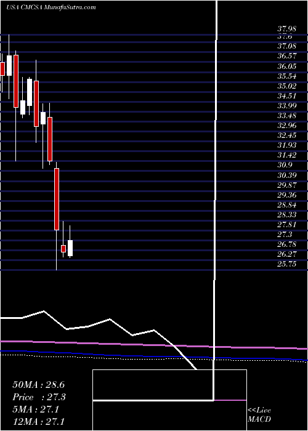Click the 33.48 price axis label

(287, 116)
